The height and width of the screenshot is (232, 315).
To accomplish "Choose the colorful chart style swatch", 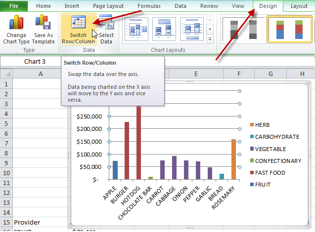I will click(289, 30).
